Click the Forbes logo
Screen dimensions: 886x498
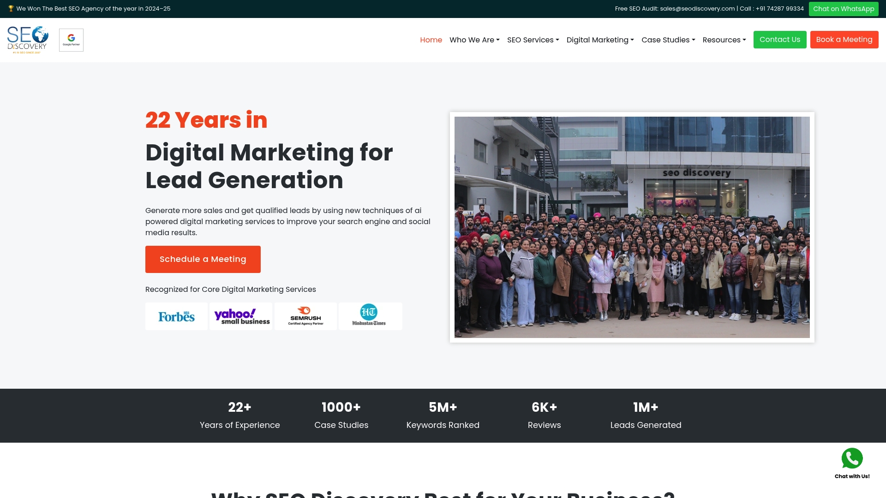[x=176, y=316]
